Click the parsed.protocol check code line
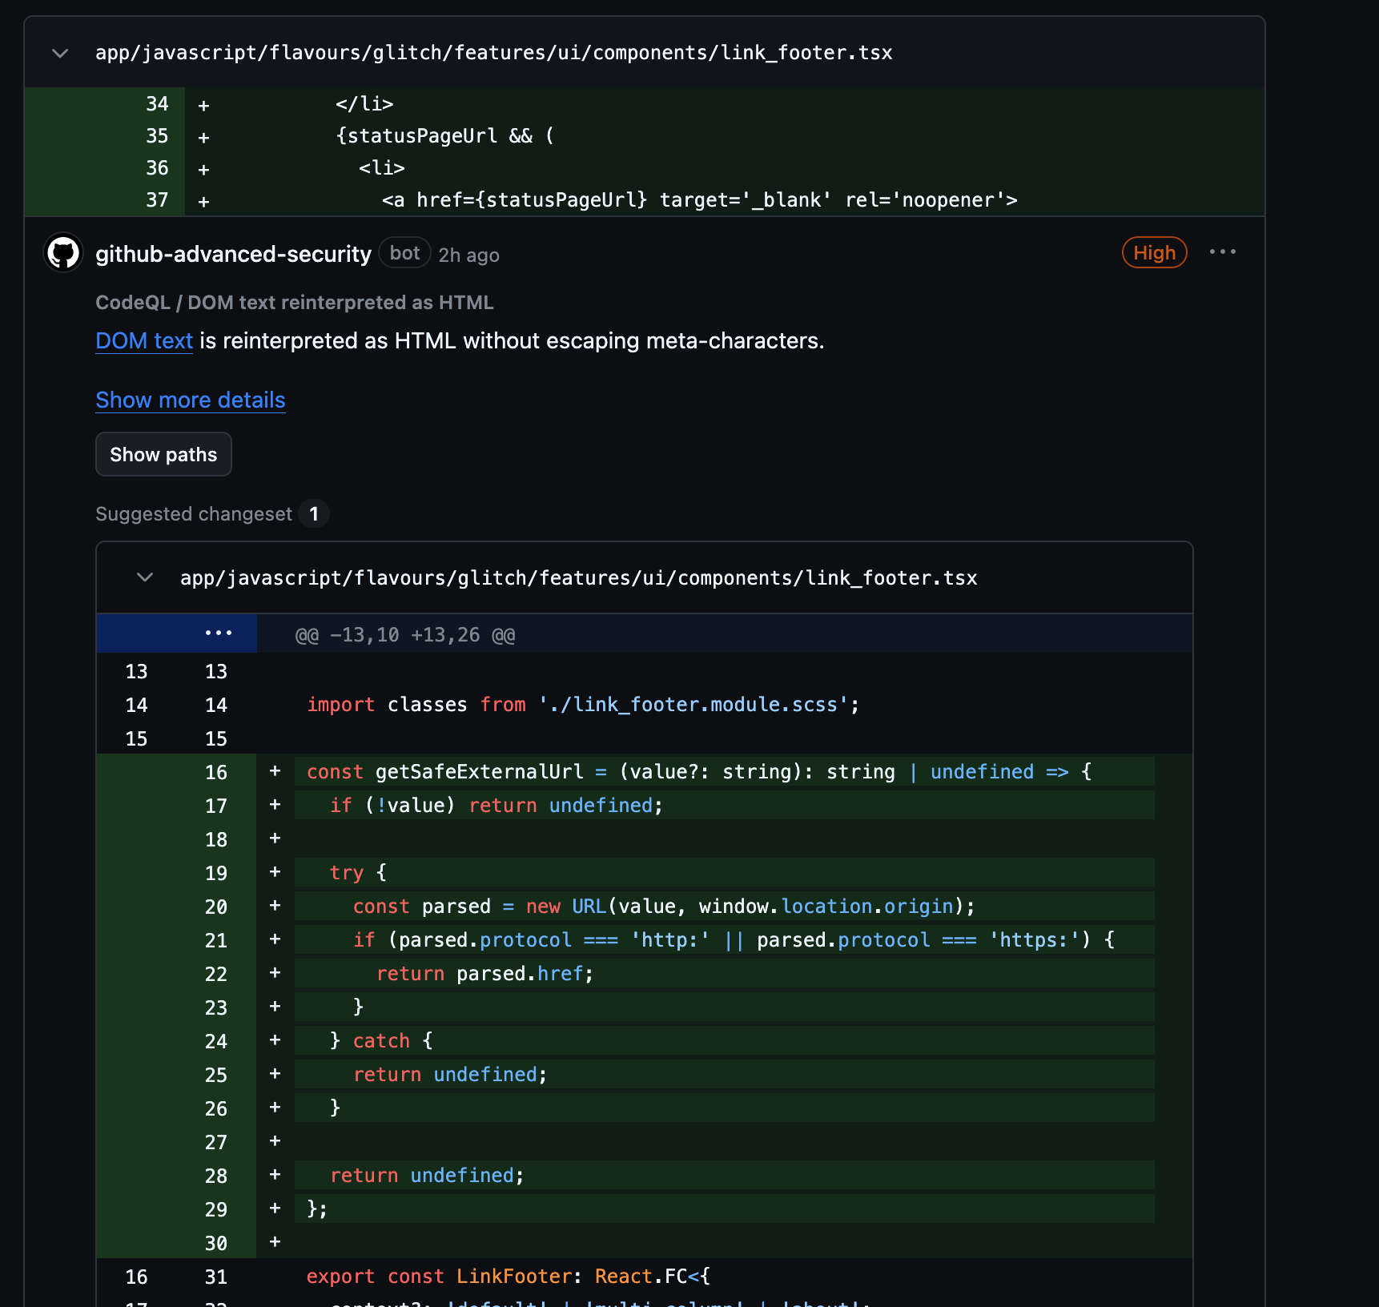1379x1307 pixels. click(x=734, y=940)
